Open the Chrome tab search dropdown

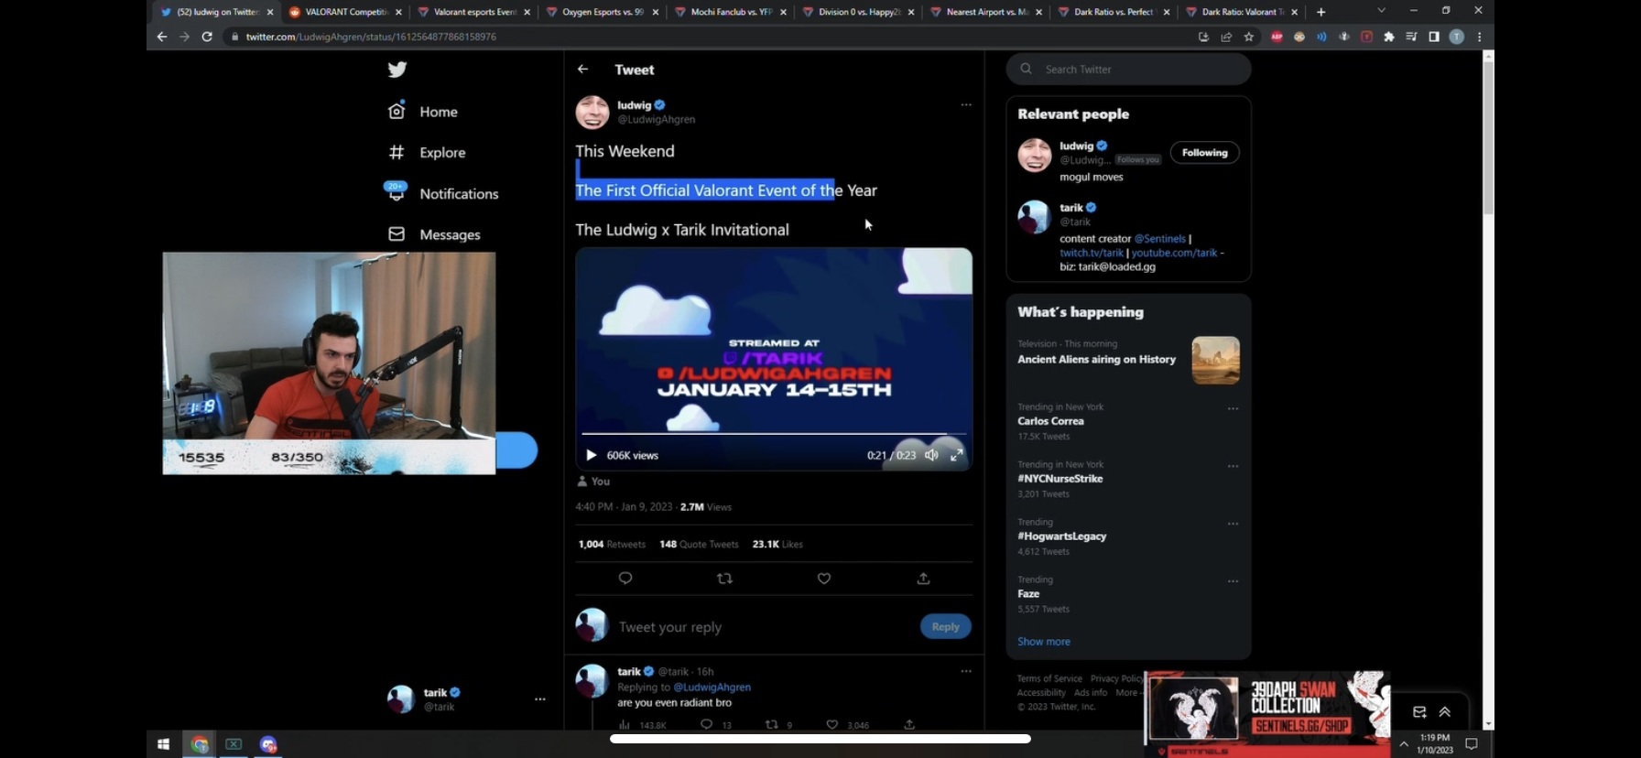pyautogui.click(x=1381, y=11)
